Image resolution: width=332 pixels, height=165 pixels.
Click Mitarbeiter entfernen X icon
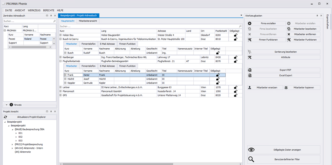tap(289, 34)
